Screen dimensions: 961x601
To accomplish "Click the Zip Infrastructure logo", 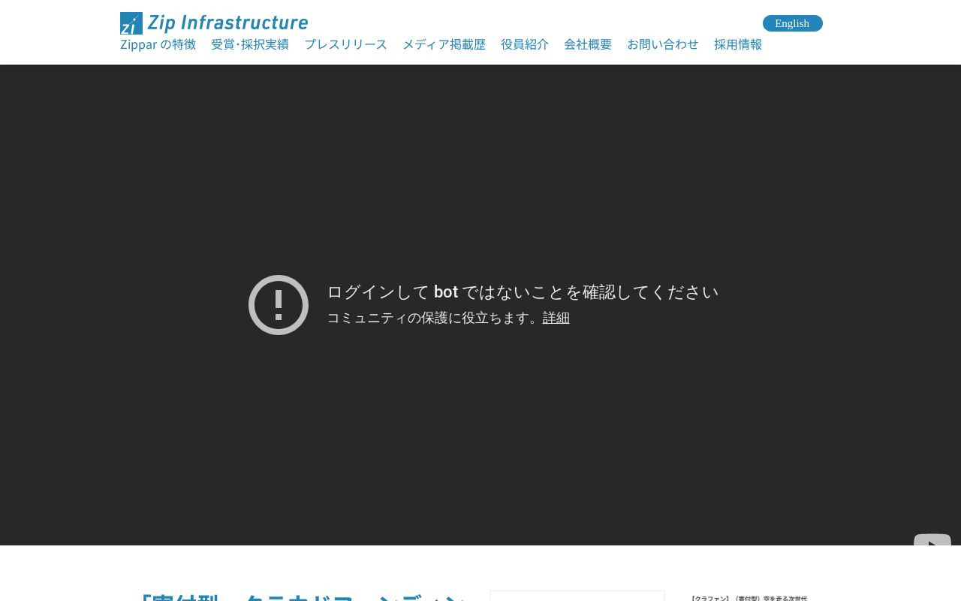I will click(x=214, y=23).
